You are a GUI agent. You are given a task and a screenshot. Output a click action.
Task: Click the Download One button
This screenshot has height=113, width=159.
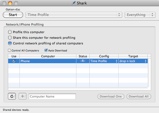point(111,96)
